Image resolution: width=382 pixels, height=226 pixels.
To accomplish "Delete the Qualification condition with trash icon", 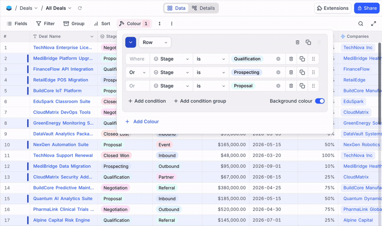I will point(291,59).
